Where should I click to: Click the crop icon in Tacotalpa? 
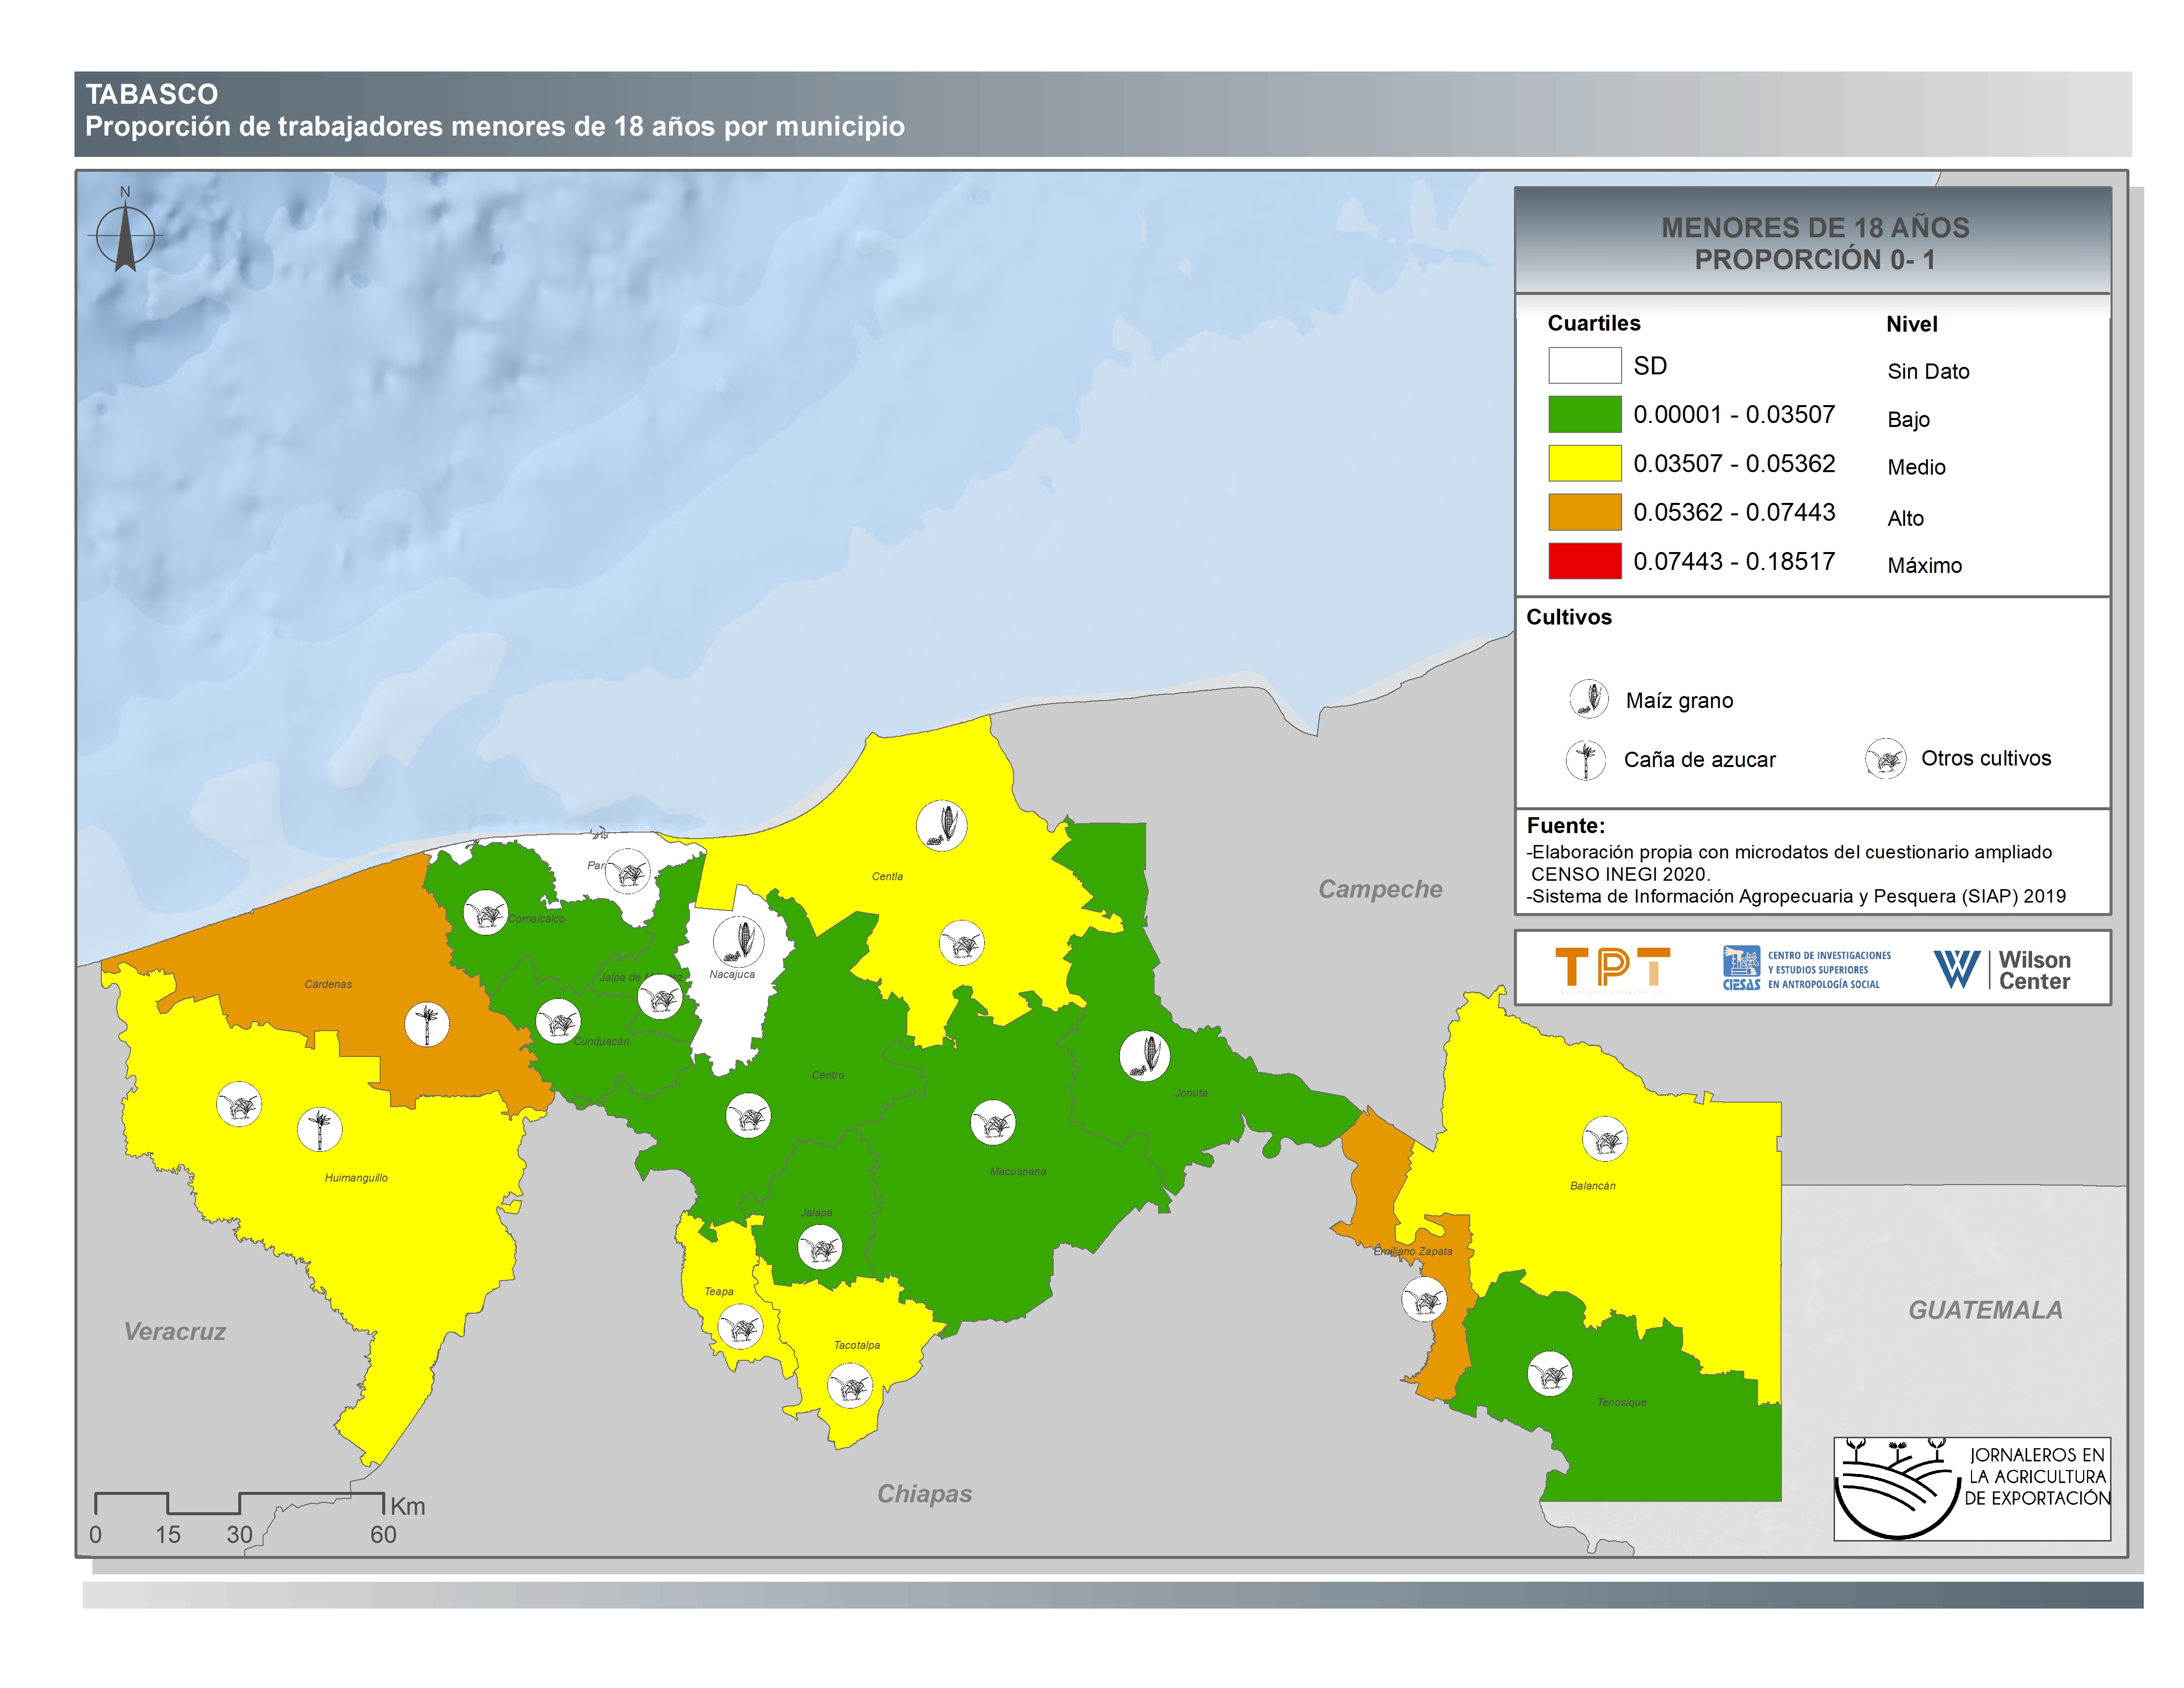850,1386
